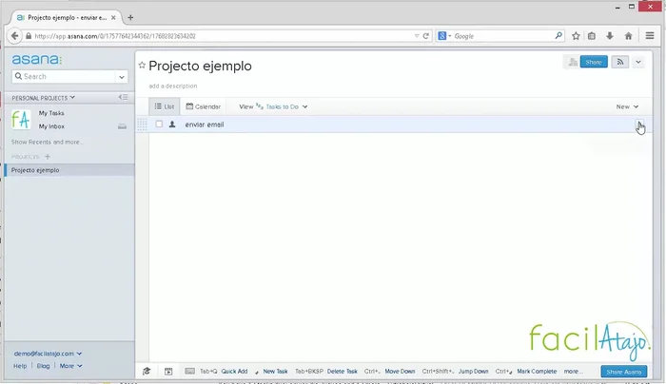Viewport: 666px width, 384px height.
Task: Click the Asana logo
Action: point(36,59)
